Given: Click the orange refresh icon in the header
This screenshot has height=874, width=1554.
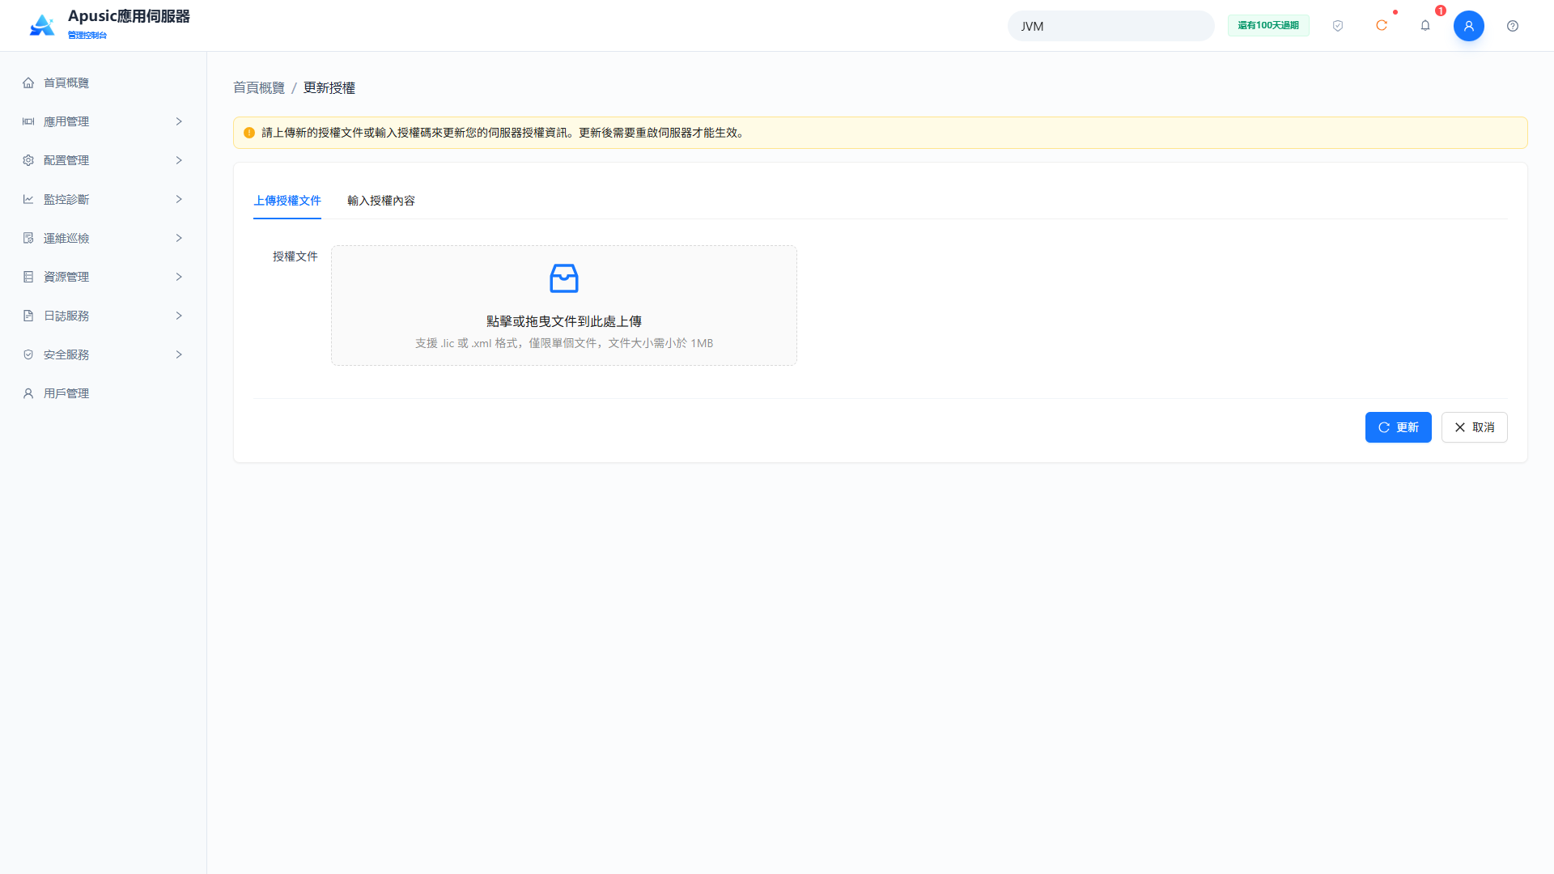Looking at the screenshot, I should pos(1382,26).
